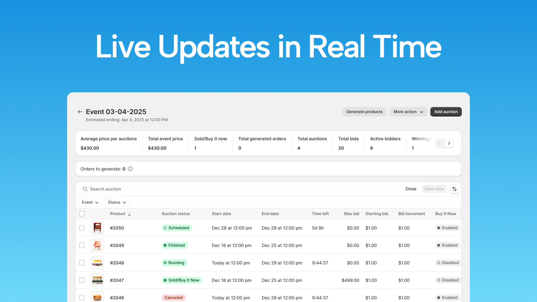This screenshot has width=537, height=302.
Task: Open the Event filter dropdown
Action: pyautogui.click(x=90, y=202)
